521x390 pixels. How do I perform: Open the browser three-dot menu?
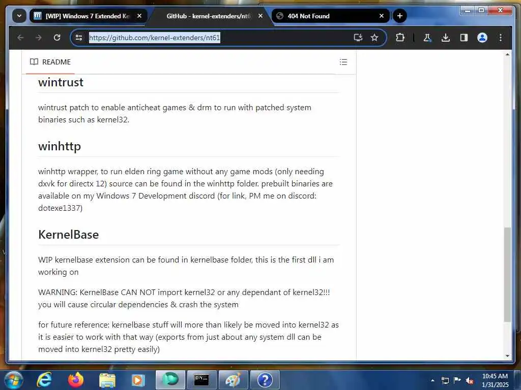click(x=501, y=38)
